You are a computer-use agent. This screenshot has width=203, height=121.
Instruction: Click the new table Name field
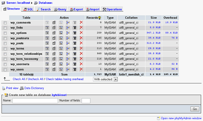[35, 101]
